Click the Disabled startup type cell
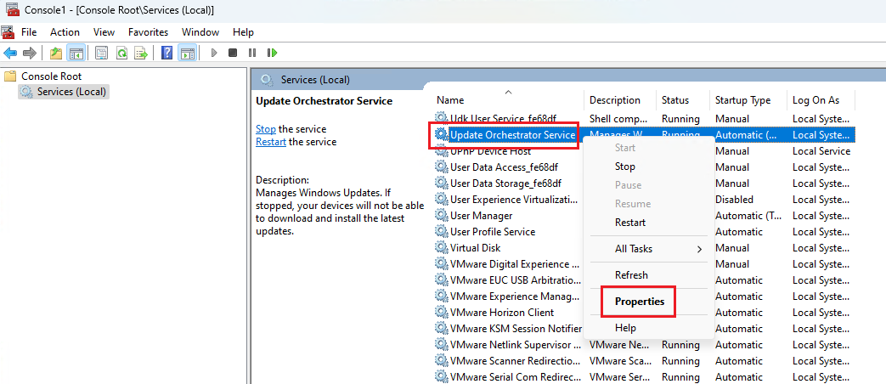 [x=734, y=200]
